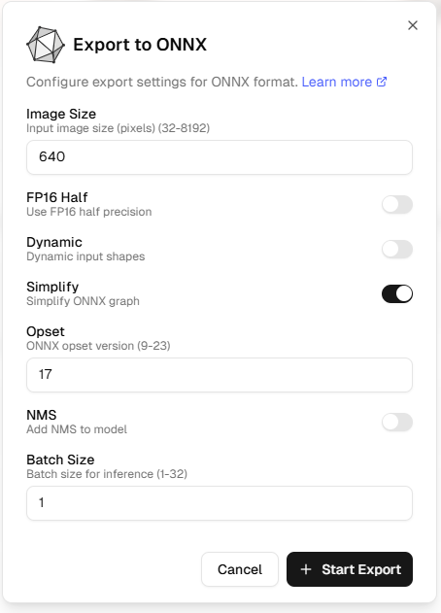Click the Opset label text
The height and width of the screenshot is (613, 441).
click(x=46, y=331)
